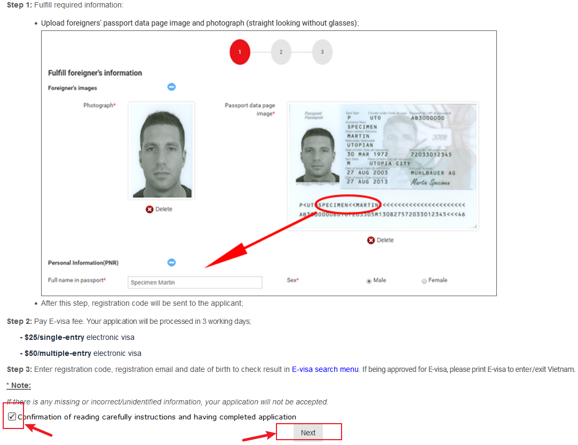Collapse the Personal Information(PNR) section
The image size is (578, 445).
point(171,263)
